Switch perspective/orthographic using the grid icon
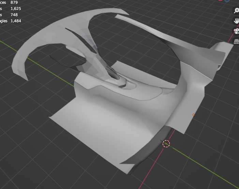This screenshot has height=189, width=239. coord(236,41)
